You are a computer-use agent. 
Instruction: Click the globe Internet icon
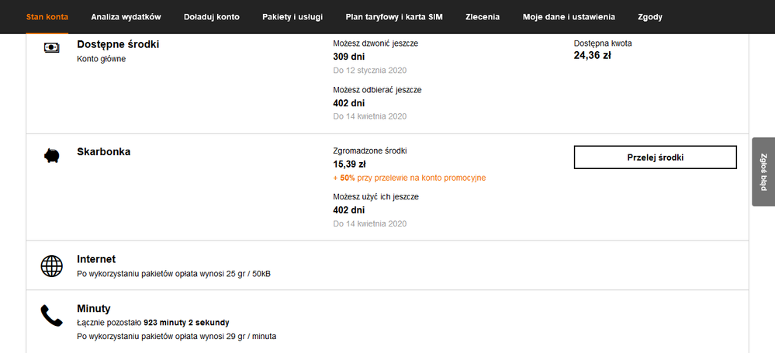pos(51,266)
